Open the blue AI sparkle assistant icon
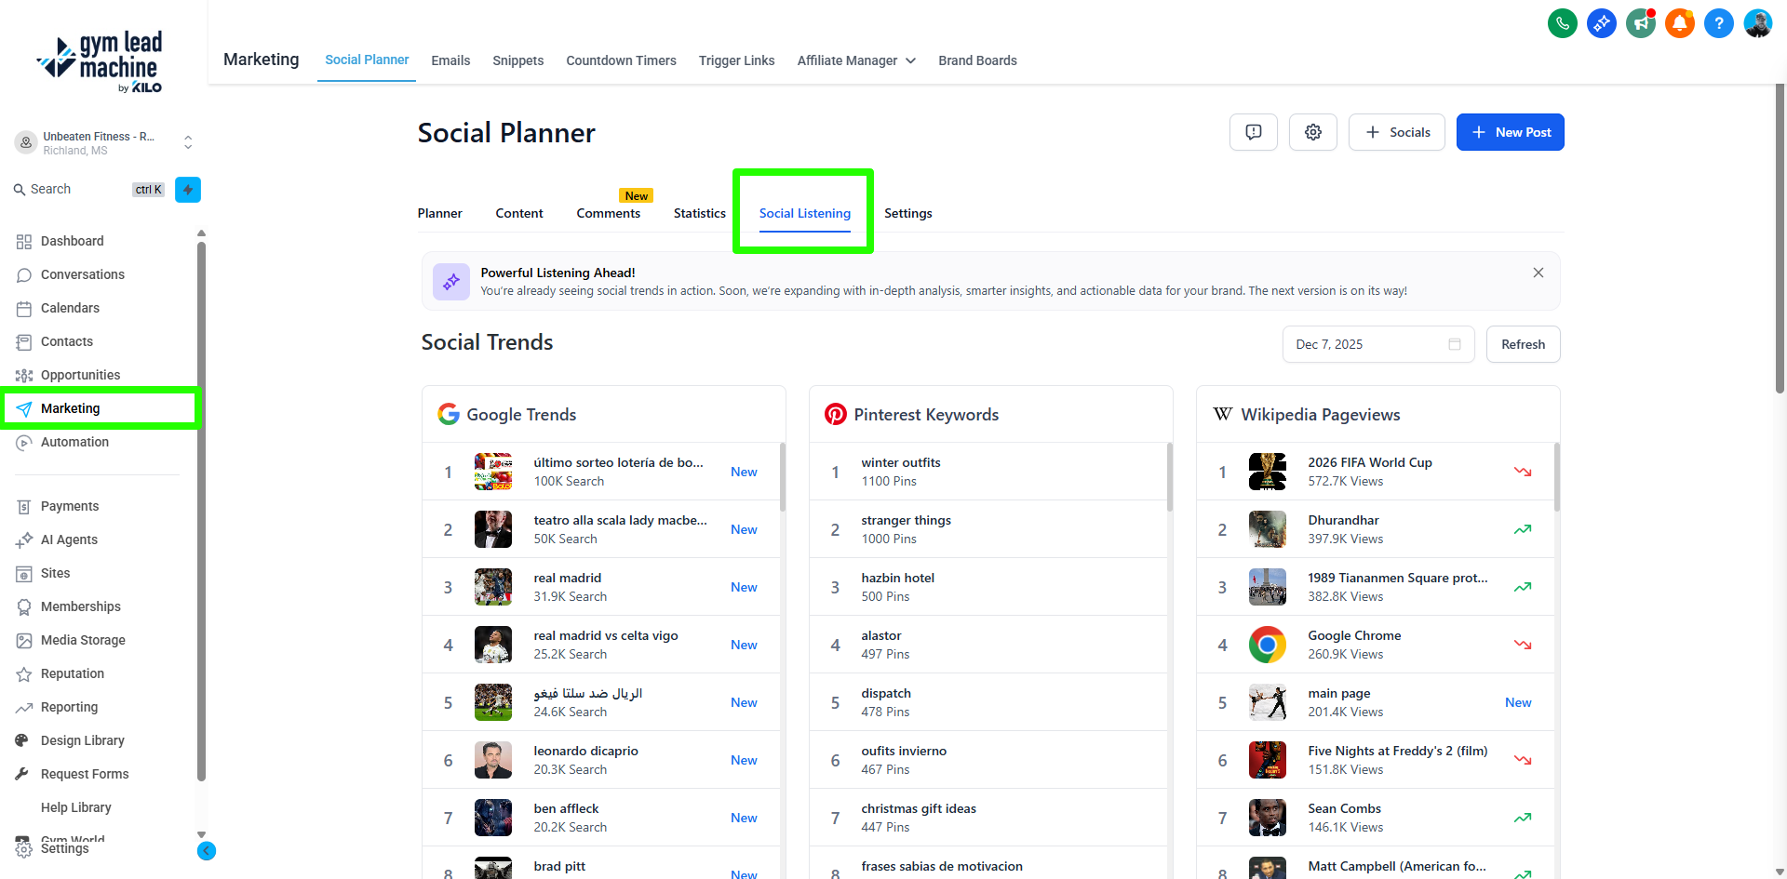The width and height of the screenshot is (1787, 879). [1602, 23]
